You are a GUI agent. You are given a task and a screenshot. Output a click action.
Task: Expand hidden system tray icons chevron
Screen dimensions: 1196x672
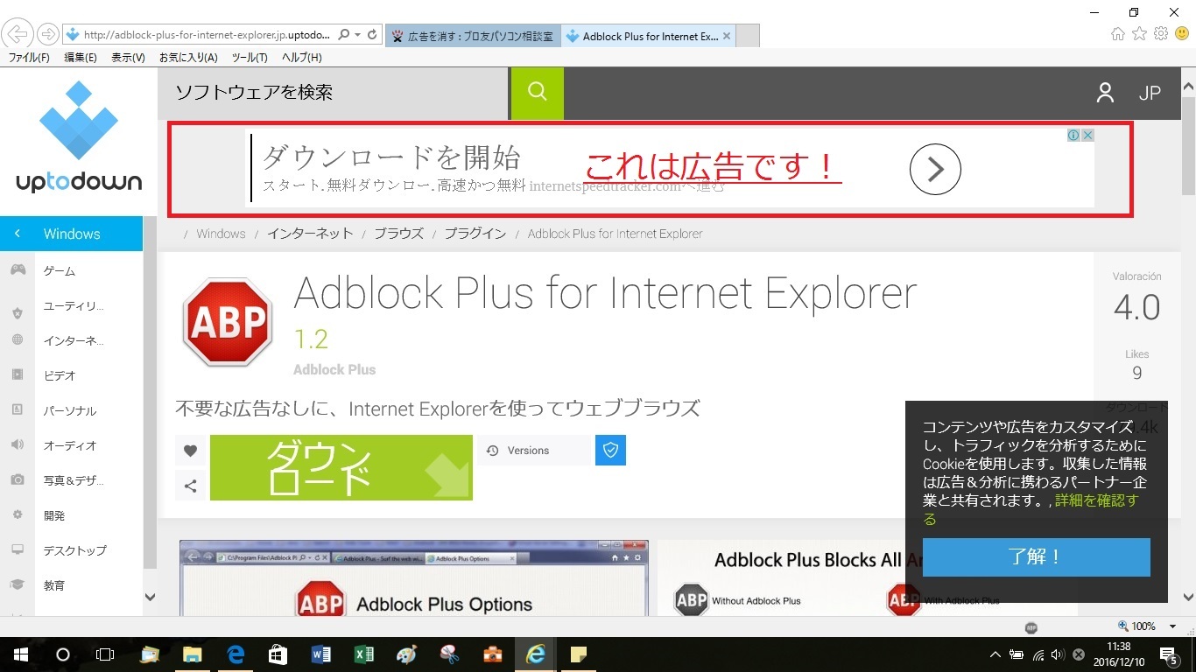[x=995, y=654]
